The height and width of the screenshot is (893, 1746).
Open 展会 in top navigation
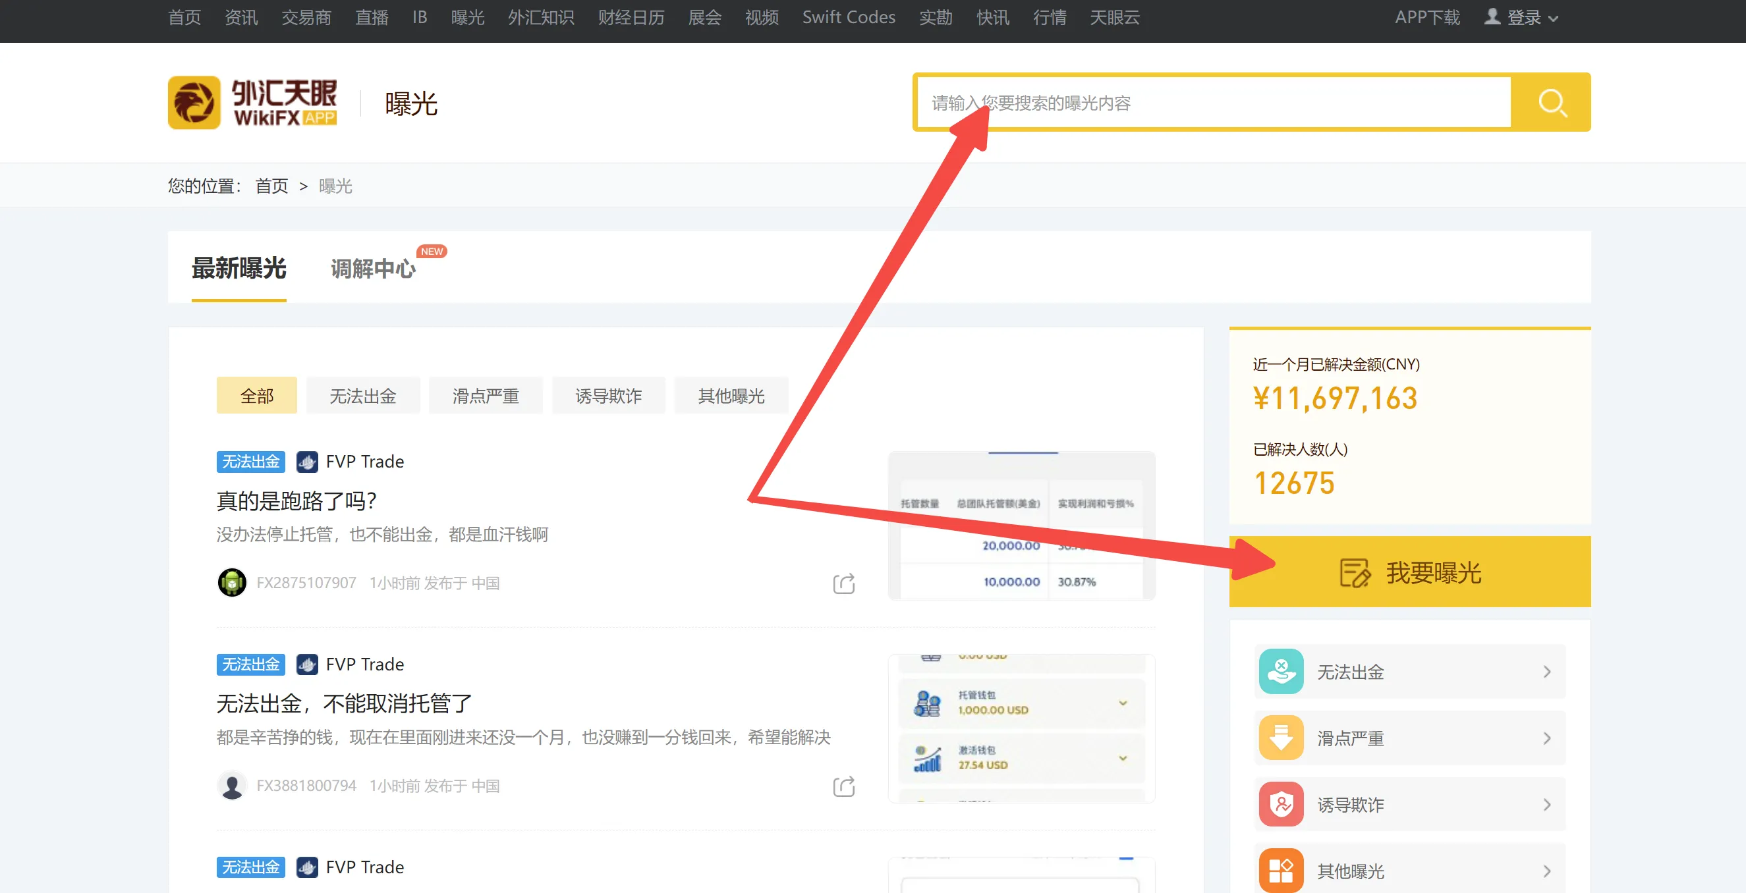pyautogui.click(x=705, y=17)
